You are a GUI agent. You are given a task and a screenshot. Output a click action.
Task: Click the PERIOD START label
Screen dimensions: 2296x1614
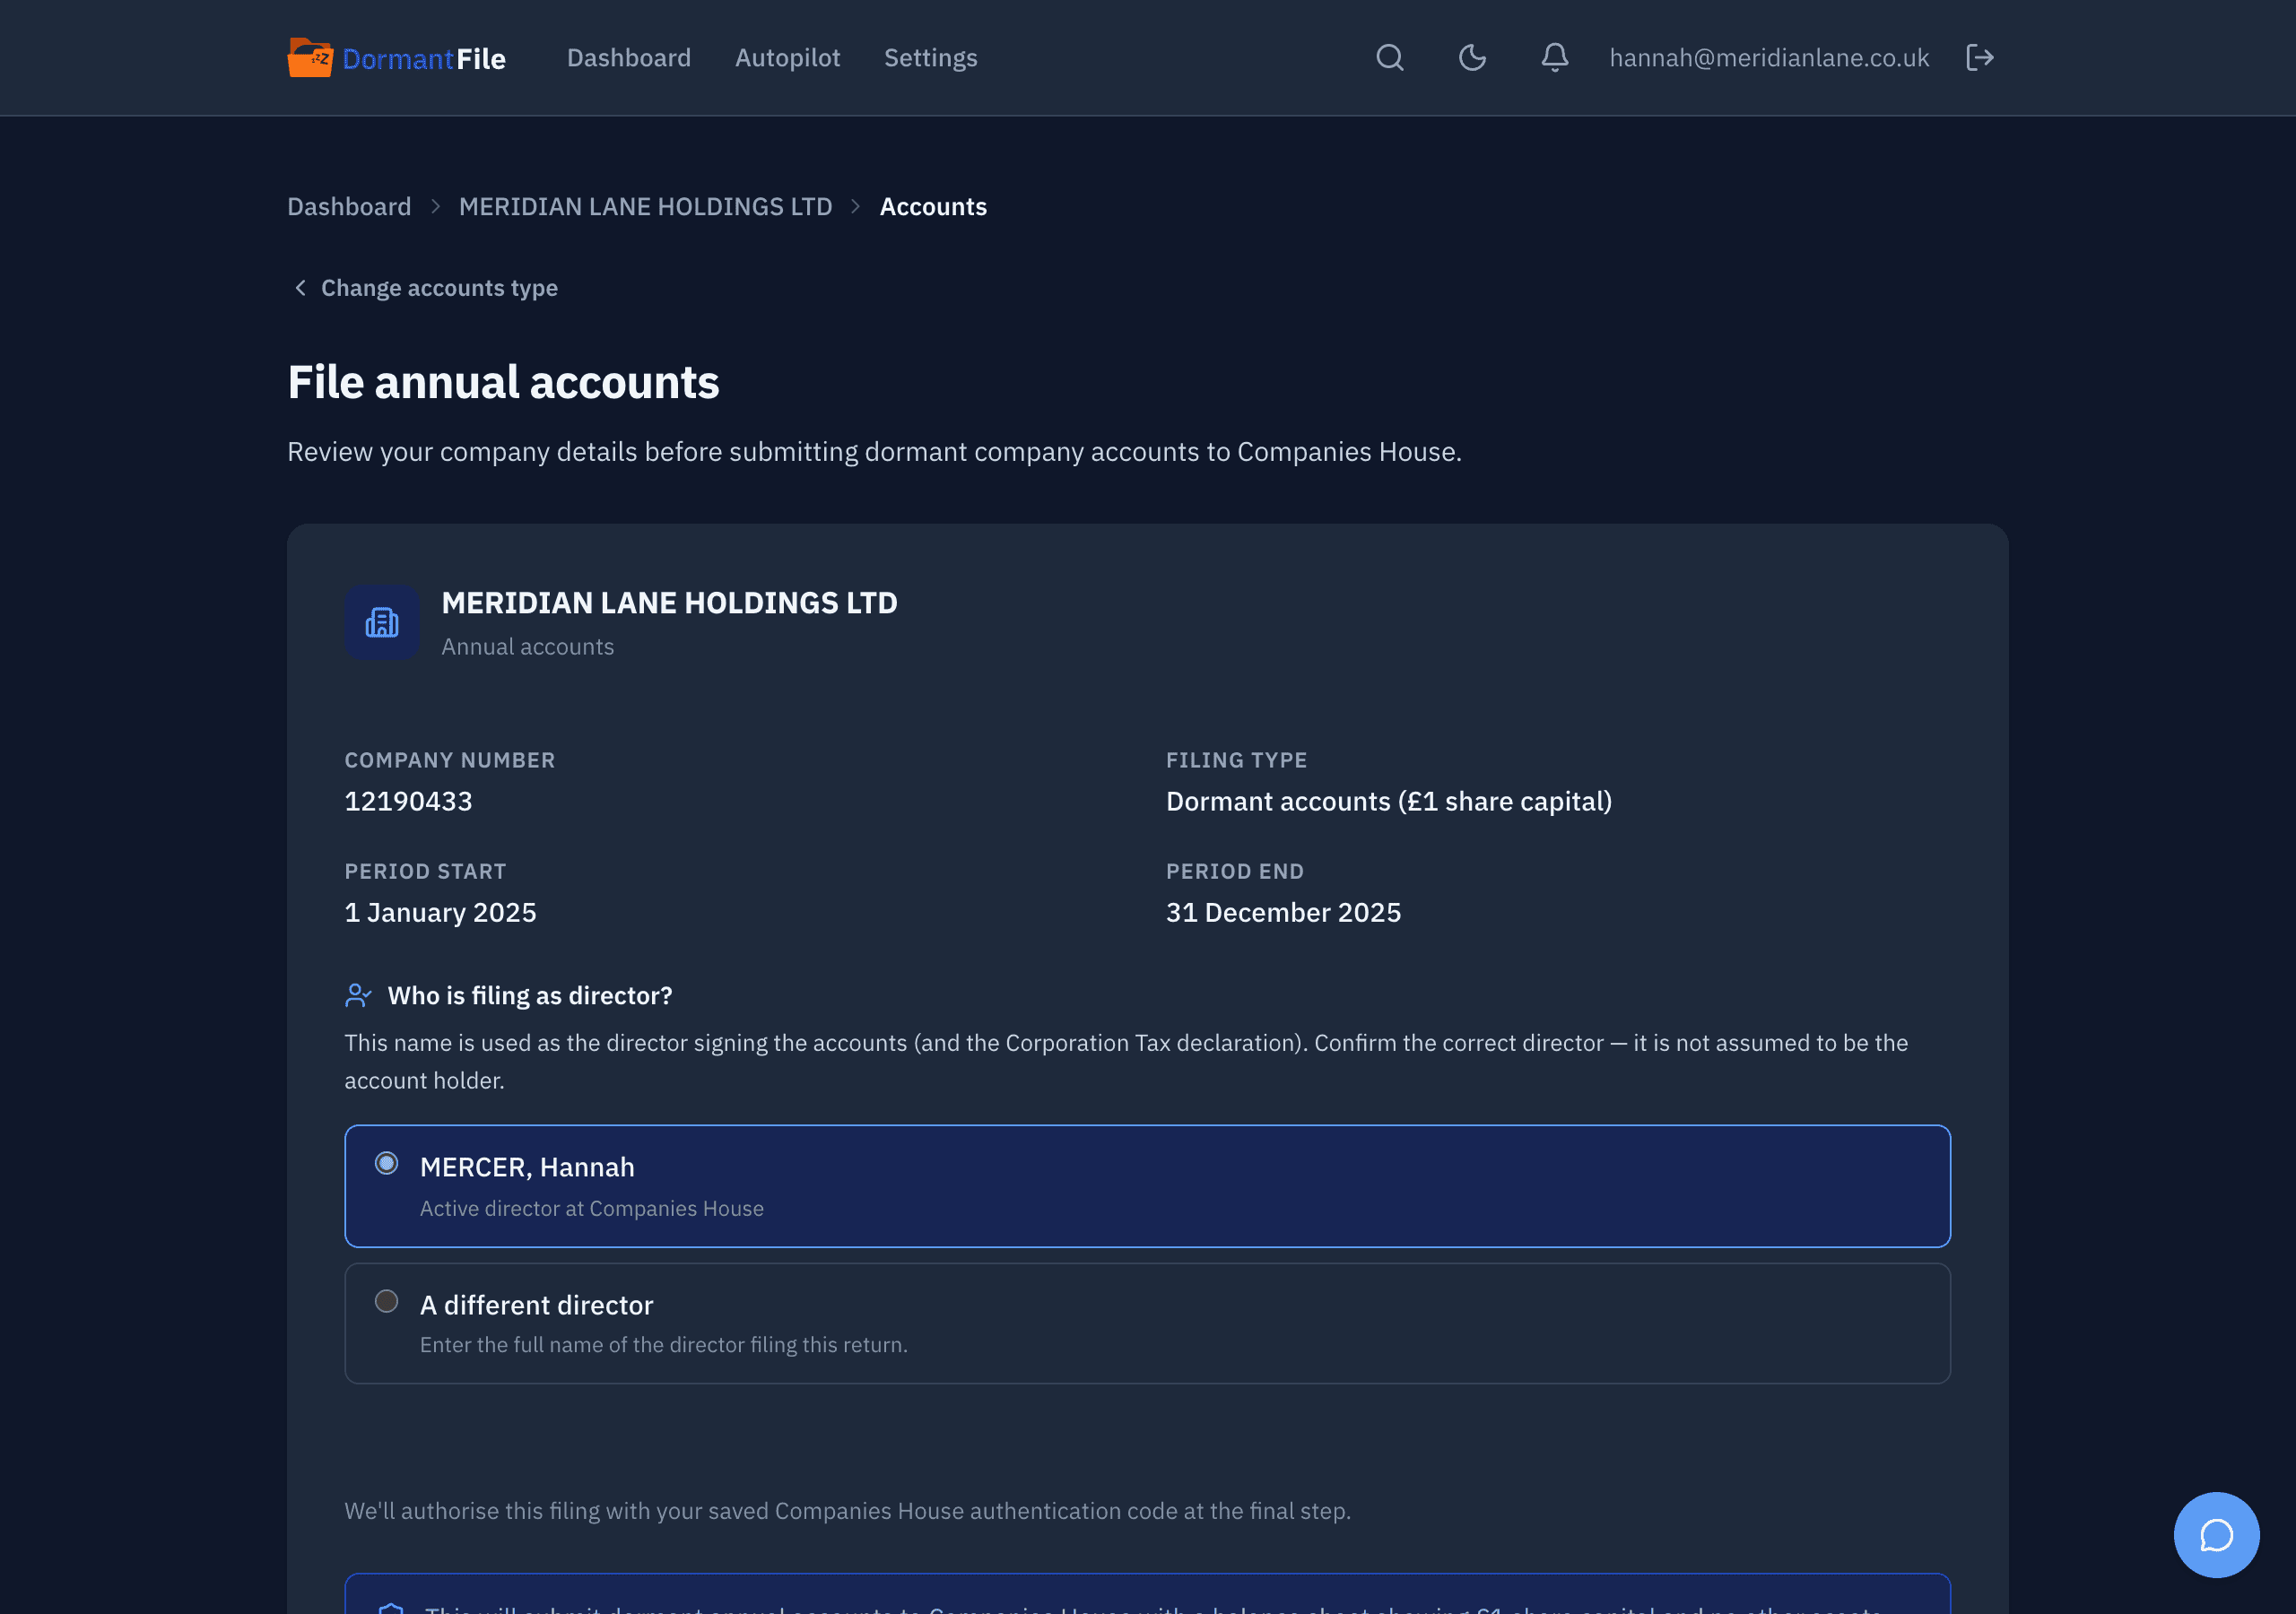coord(425,871)
